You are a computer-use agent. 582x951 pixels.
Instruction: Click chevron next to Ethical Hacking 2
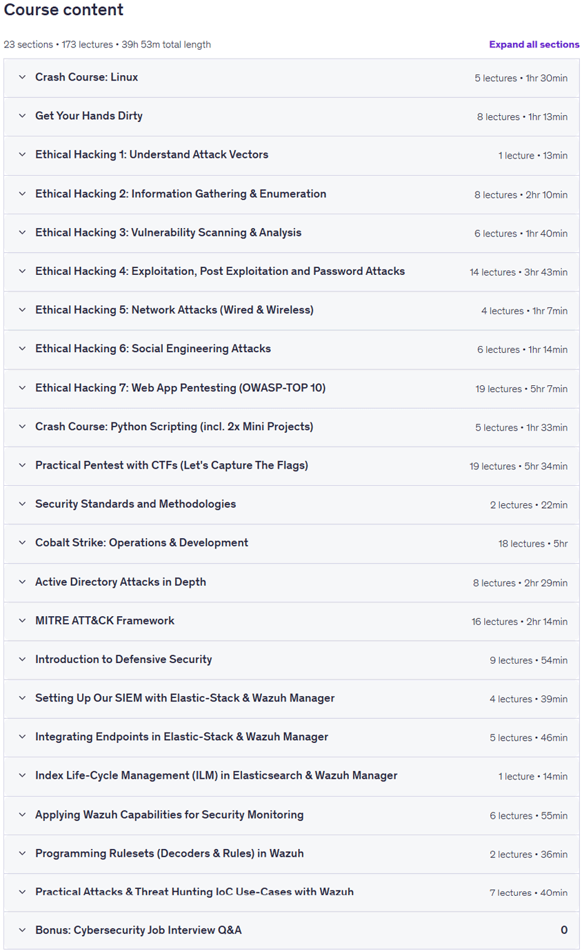click(22, 194)
